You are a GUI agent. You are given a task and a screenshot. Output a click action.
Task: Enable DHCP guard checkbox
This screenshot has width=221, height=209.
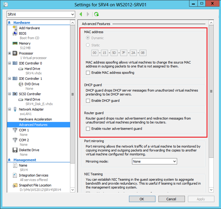tap(88, 101)
